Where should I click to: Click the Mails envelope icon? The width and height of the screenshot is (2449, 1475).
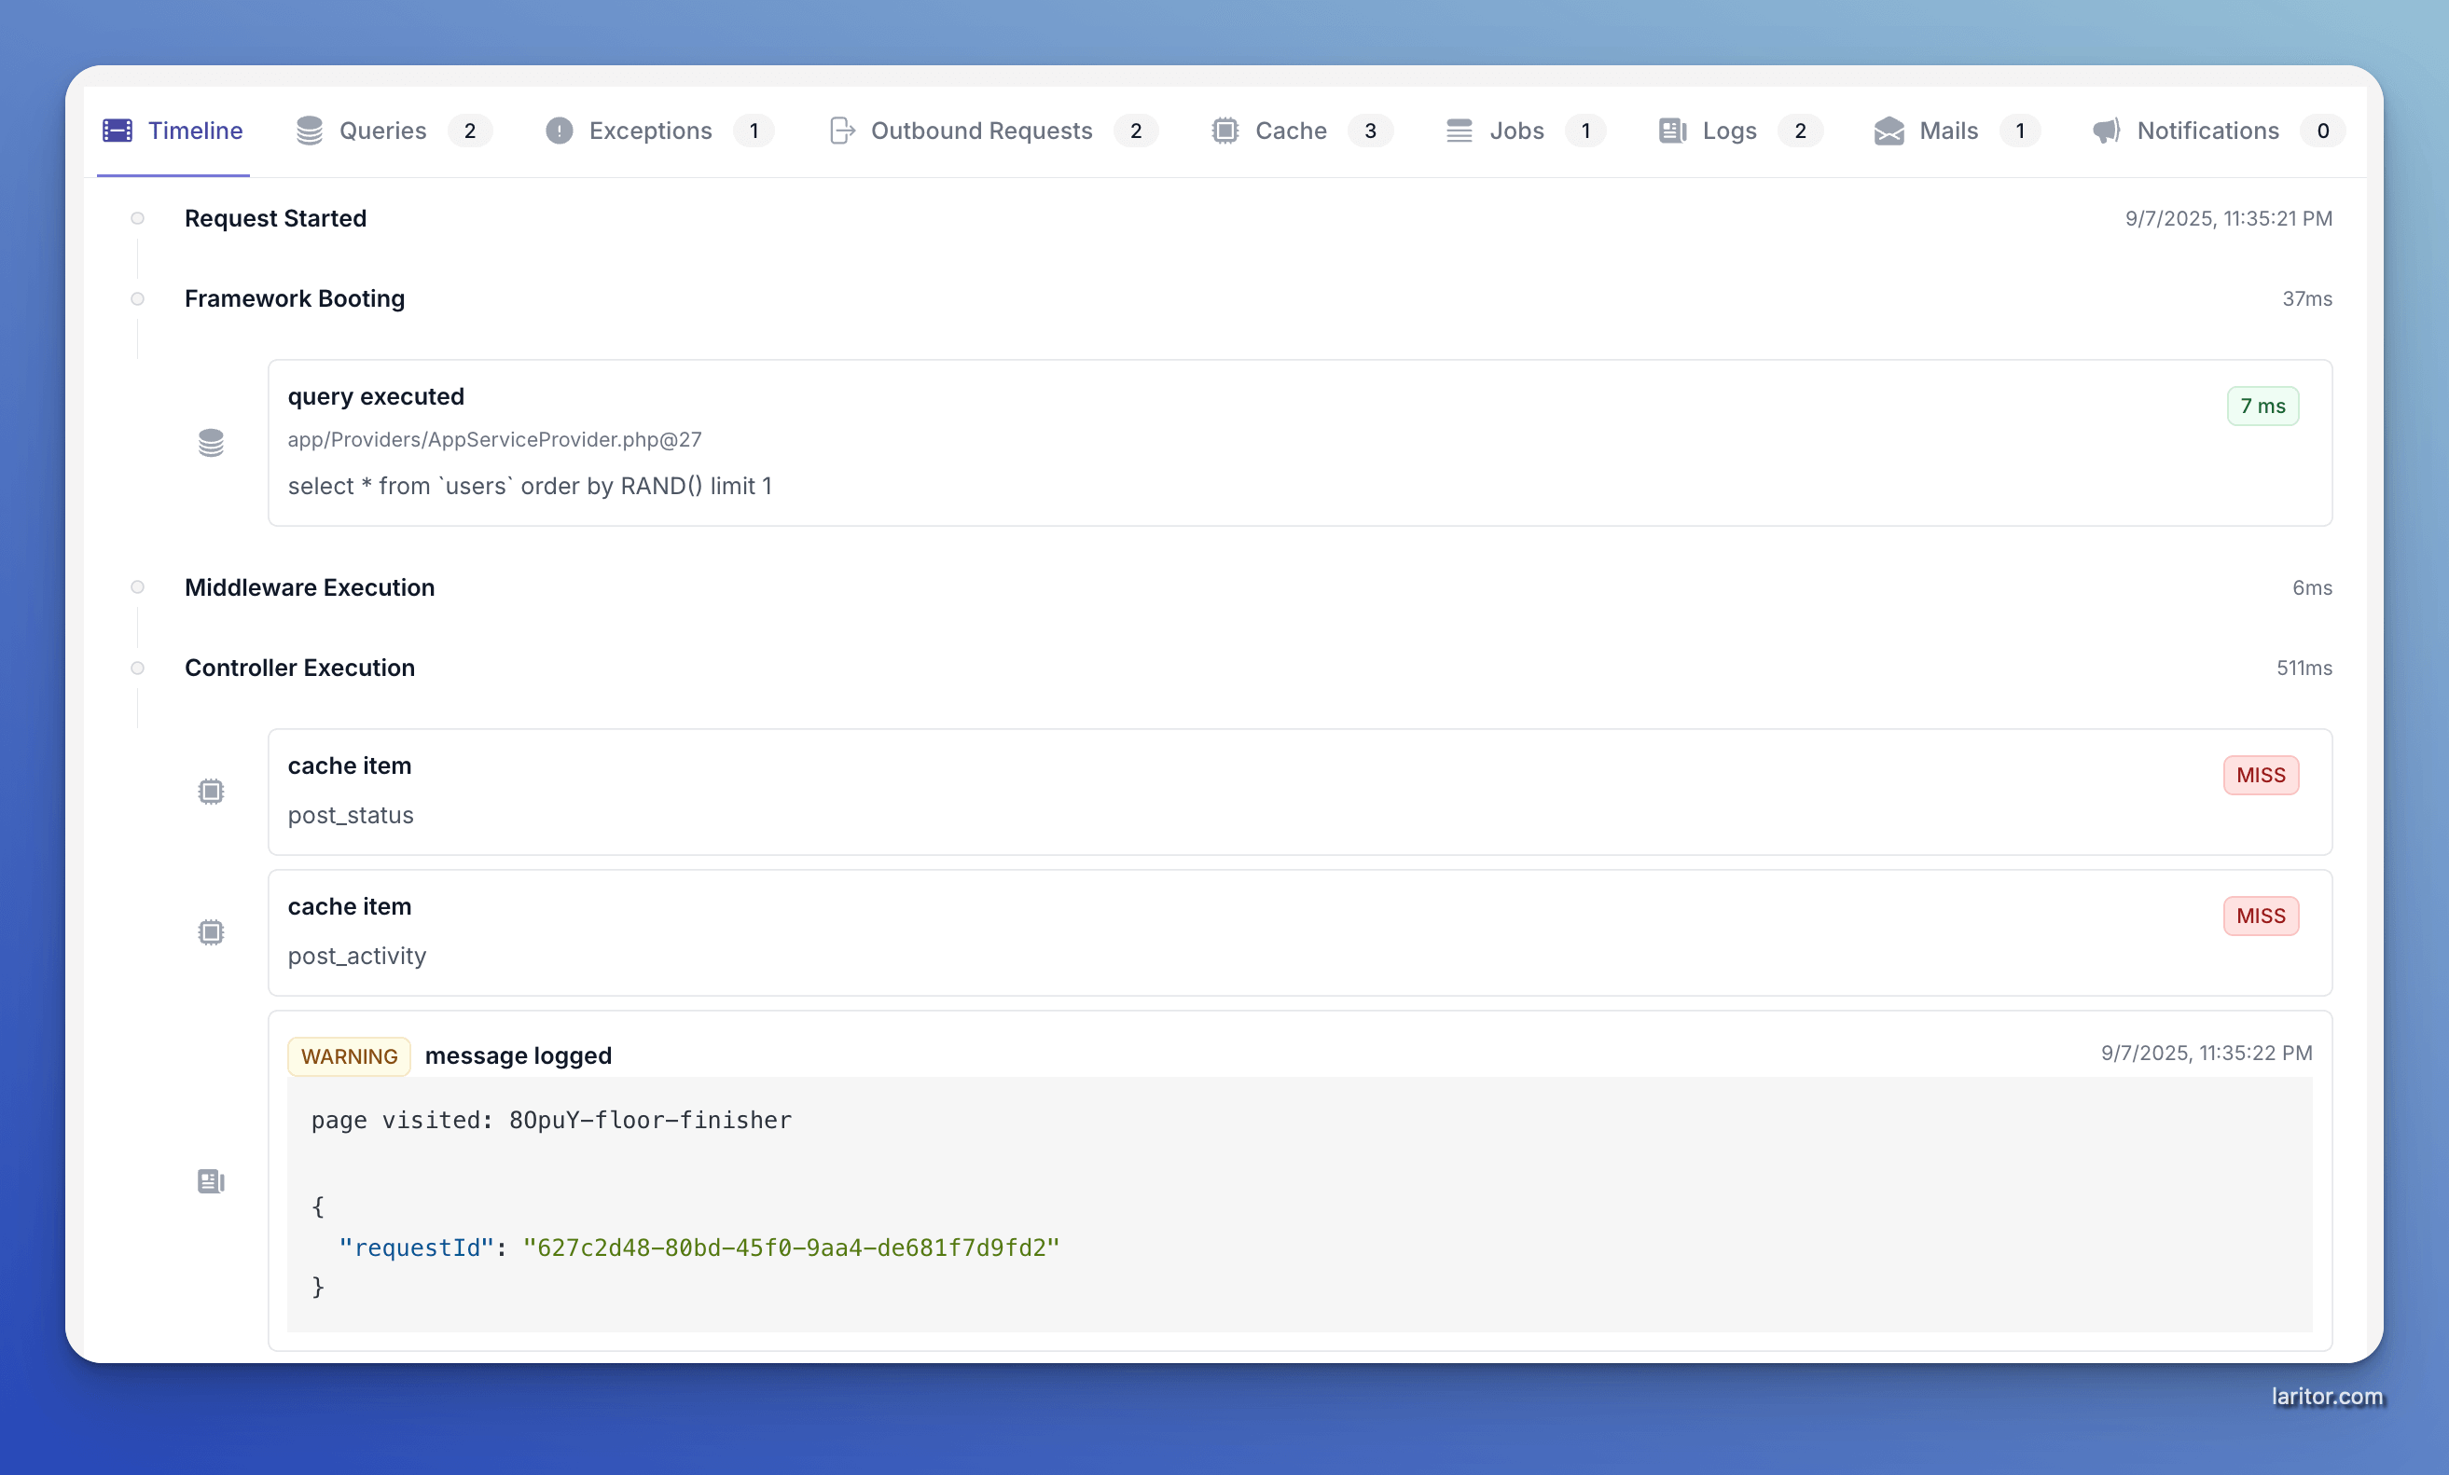point(1889,131)
